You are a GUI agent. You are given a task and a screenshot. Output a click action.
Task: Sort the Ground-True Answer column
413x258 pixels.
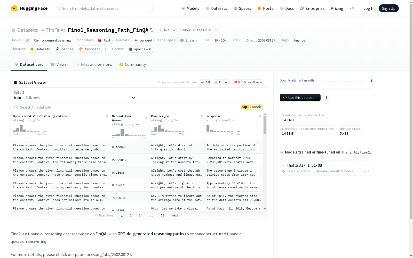click(146, 118)
